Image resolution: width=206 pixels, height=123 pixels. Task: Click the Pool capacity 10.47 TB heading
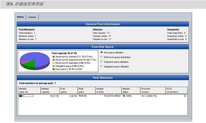tap(64, 53)
